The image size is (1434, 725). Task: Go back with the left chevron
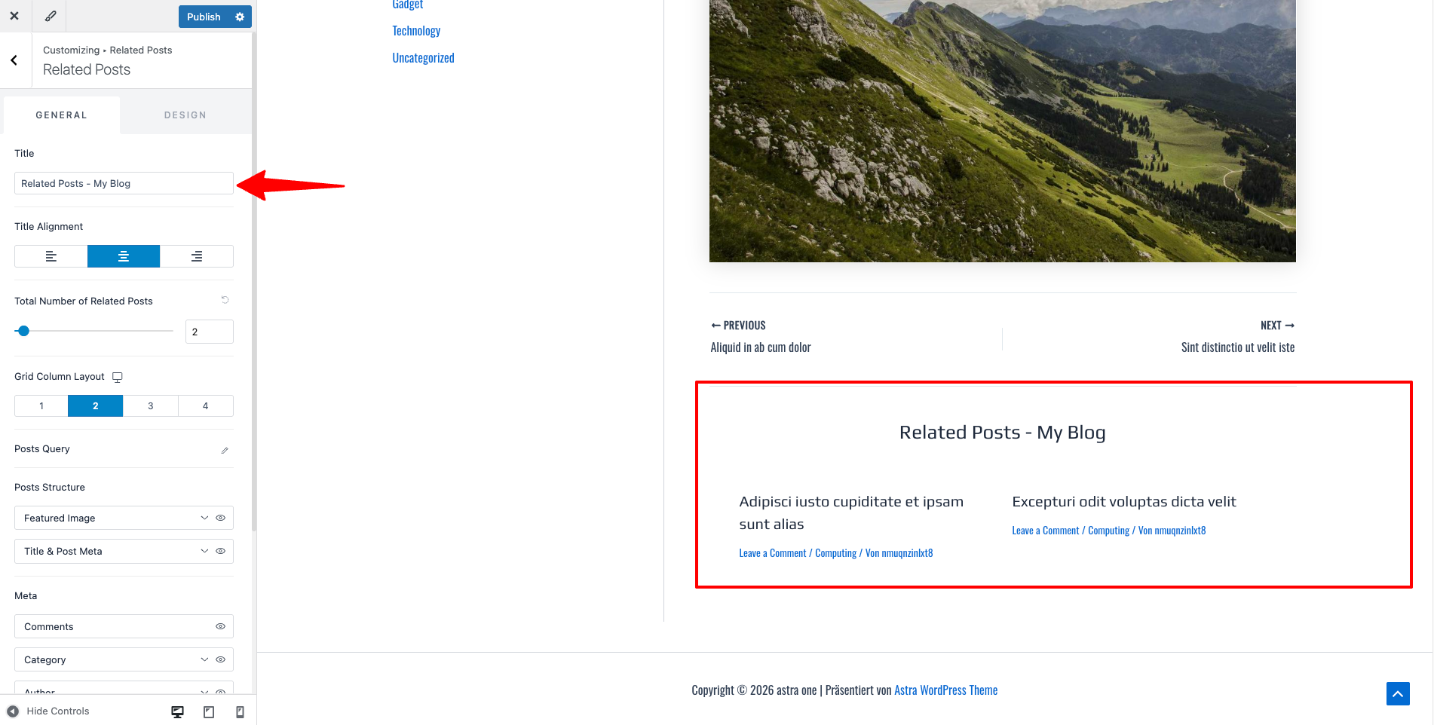[x=14, y=60]
